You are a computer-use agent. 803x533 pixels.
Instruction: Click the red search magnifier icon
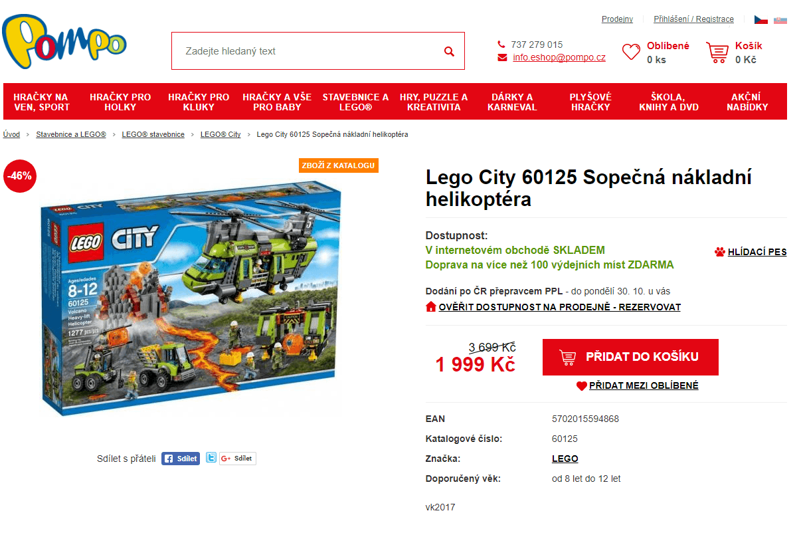tap(448, 51)
